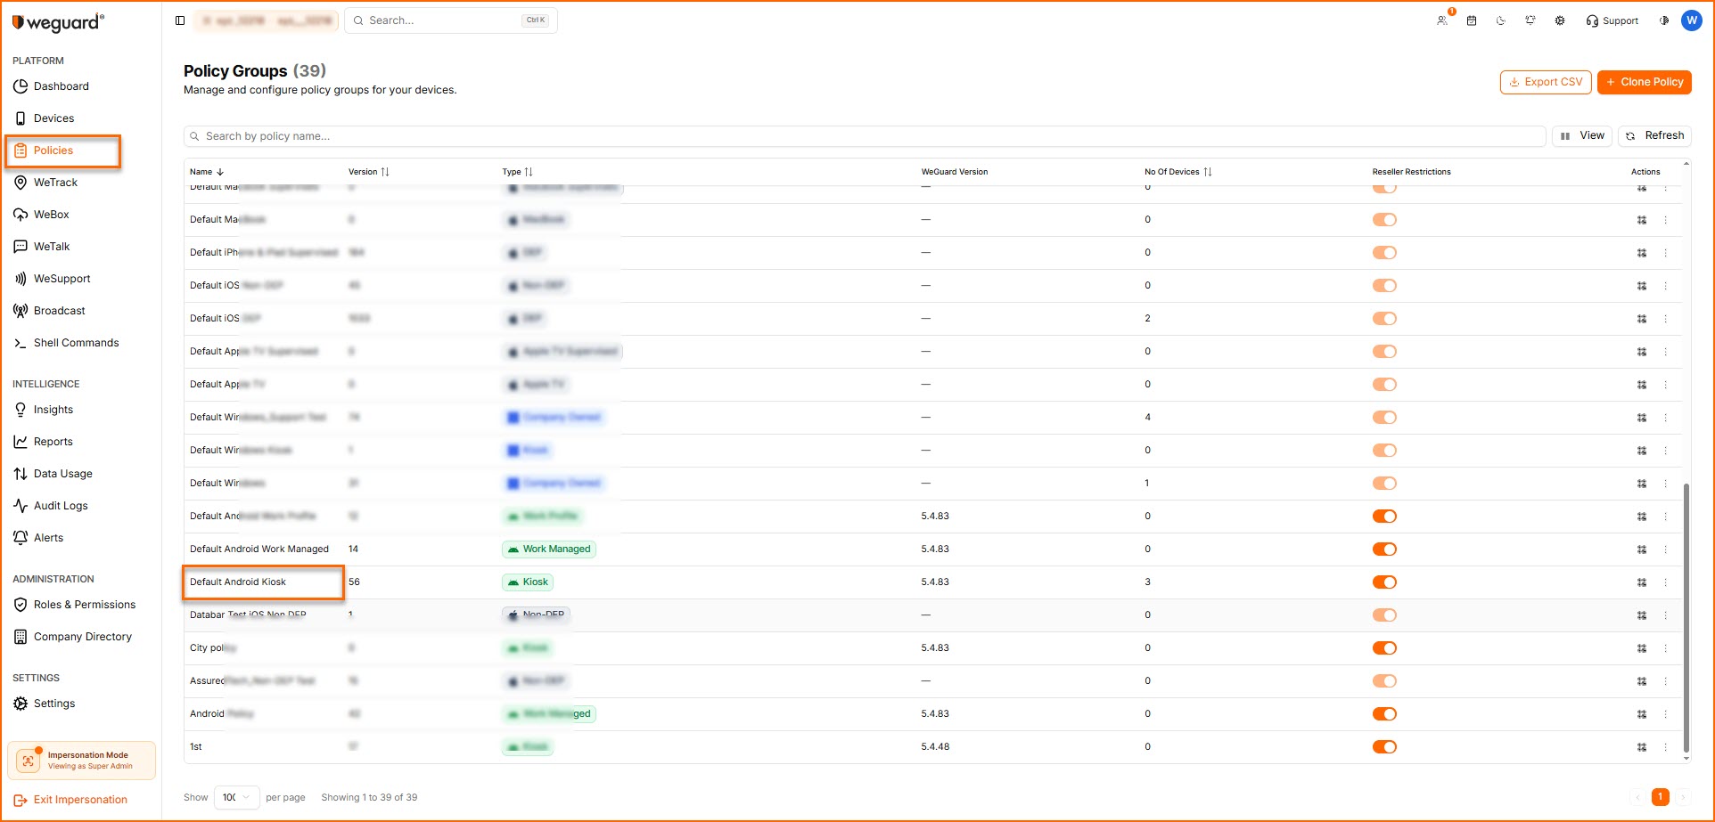Toggle reseller restrictions for the Assured policy
This screenshot has width=1715, height=822.
pyautogui.click(x=1384, y=681)
